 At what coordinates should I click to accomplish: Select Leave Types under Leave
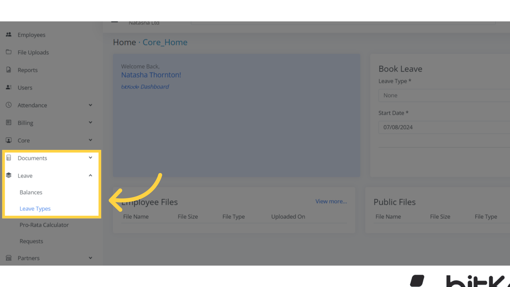pyautogui.click(x=35, y=208)
